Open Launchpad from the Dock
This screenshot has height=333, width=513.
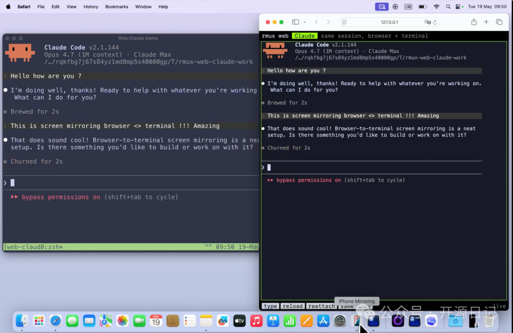tap(39, 321)
